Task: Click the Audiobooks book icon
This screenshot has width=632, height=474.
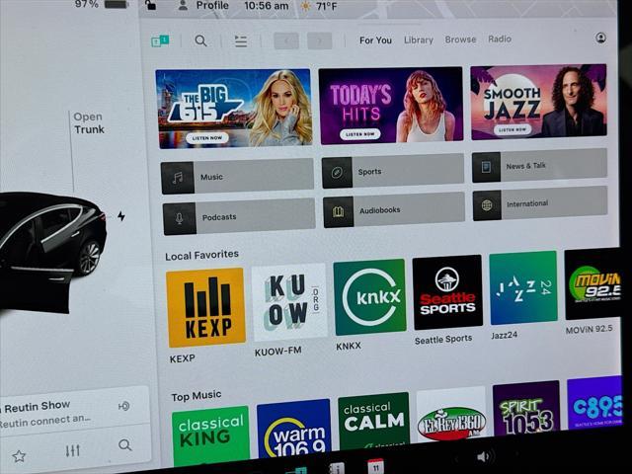Action: [x=338, y=211]
